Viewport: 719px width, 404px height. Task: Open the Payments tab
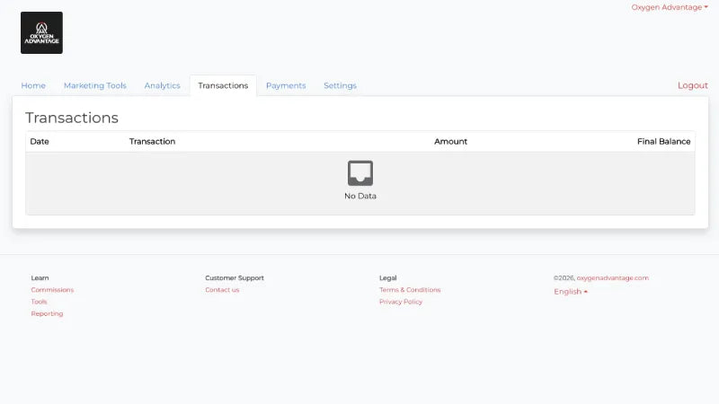(x=286, y=85)
